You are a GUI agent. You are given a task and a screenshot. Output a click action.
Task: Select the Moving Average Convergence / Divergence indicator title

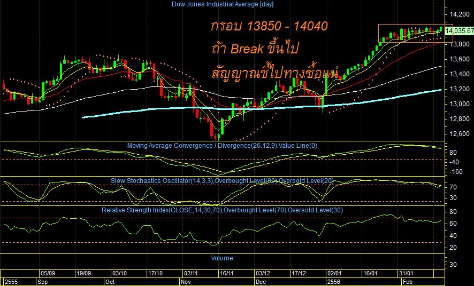click(x=222, y=146)
